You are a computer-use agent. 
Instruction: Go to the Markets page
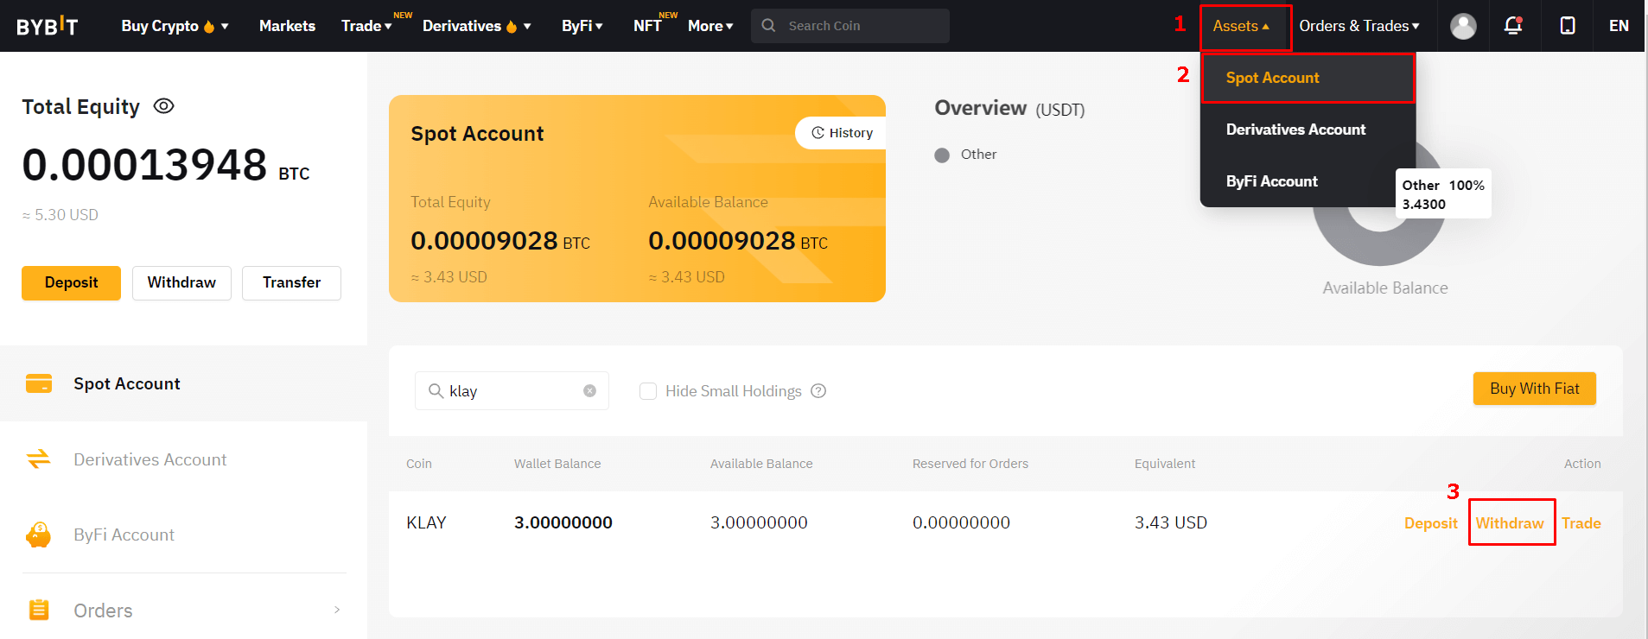click(287, 26)
